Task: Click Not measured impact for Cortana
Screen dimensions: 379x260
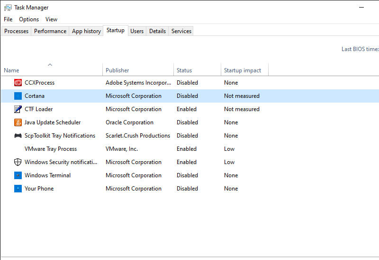Action: click(242, 96)
